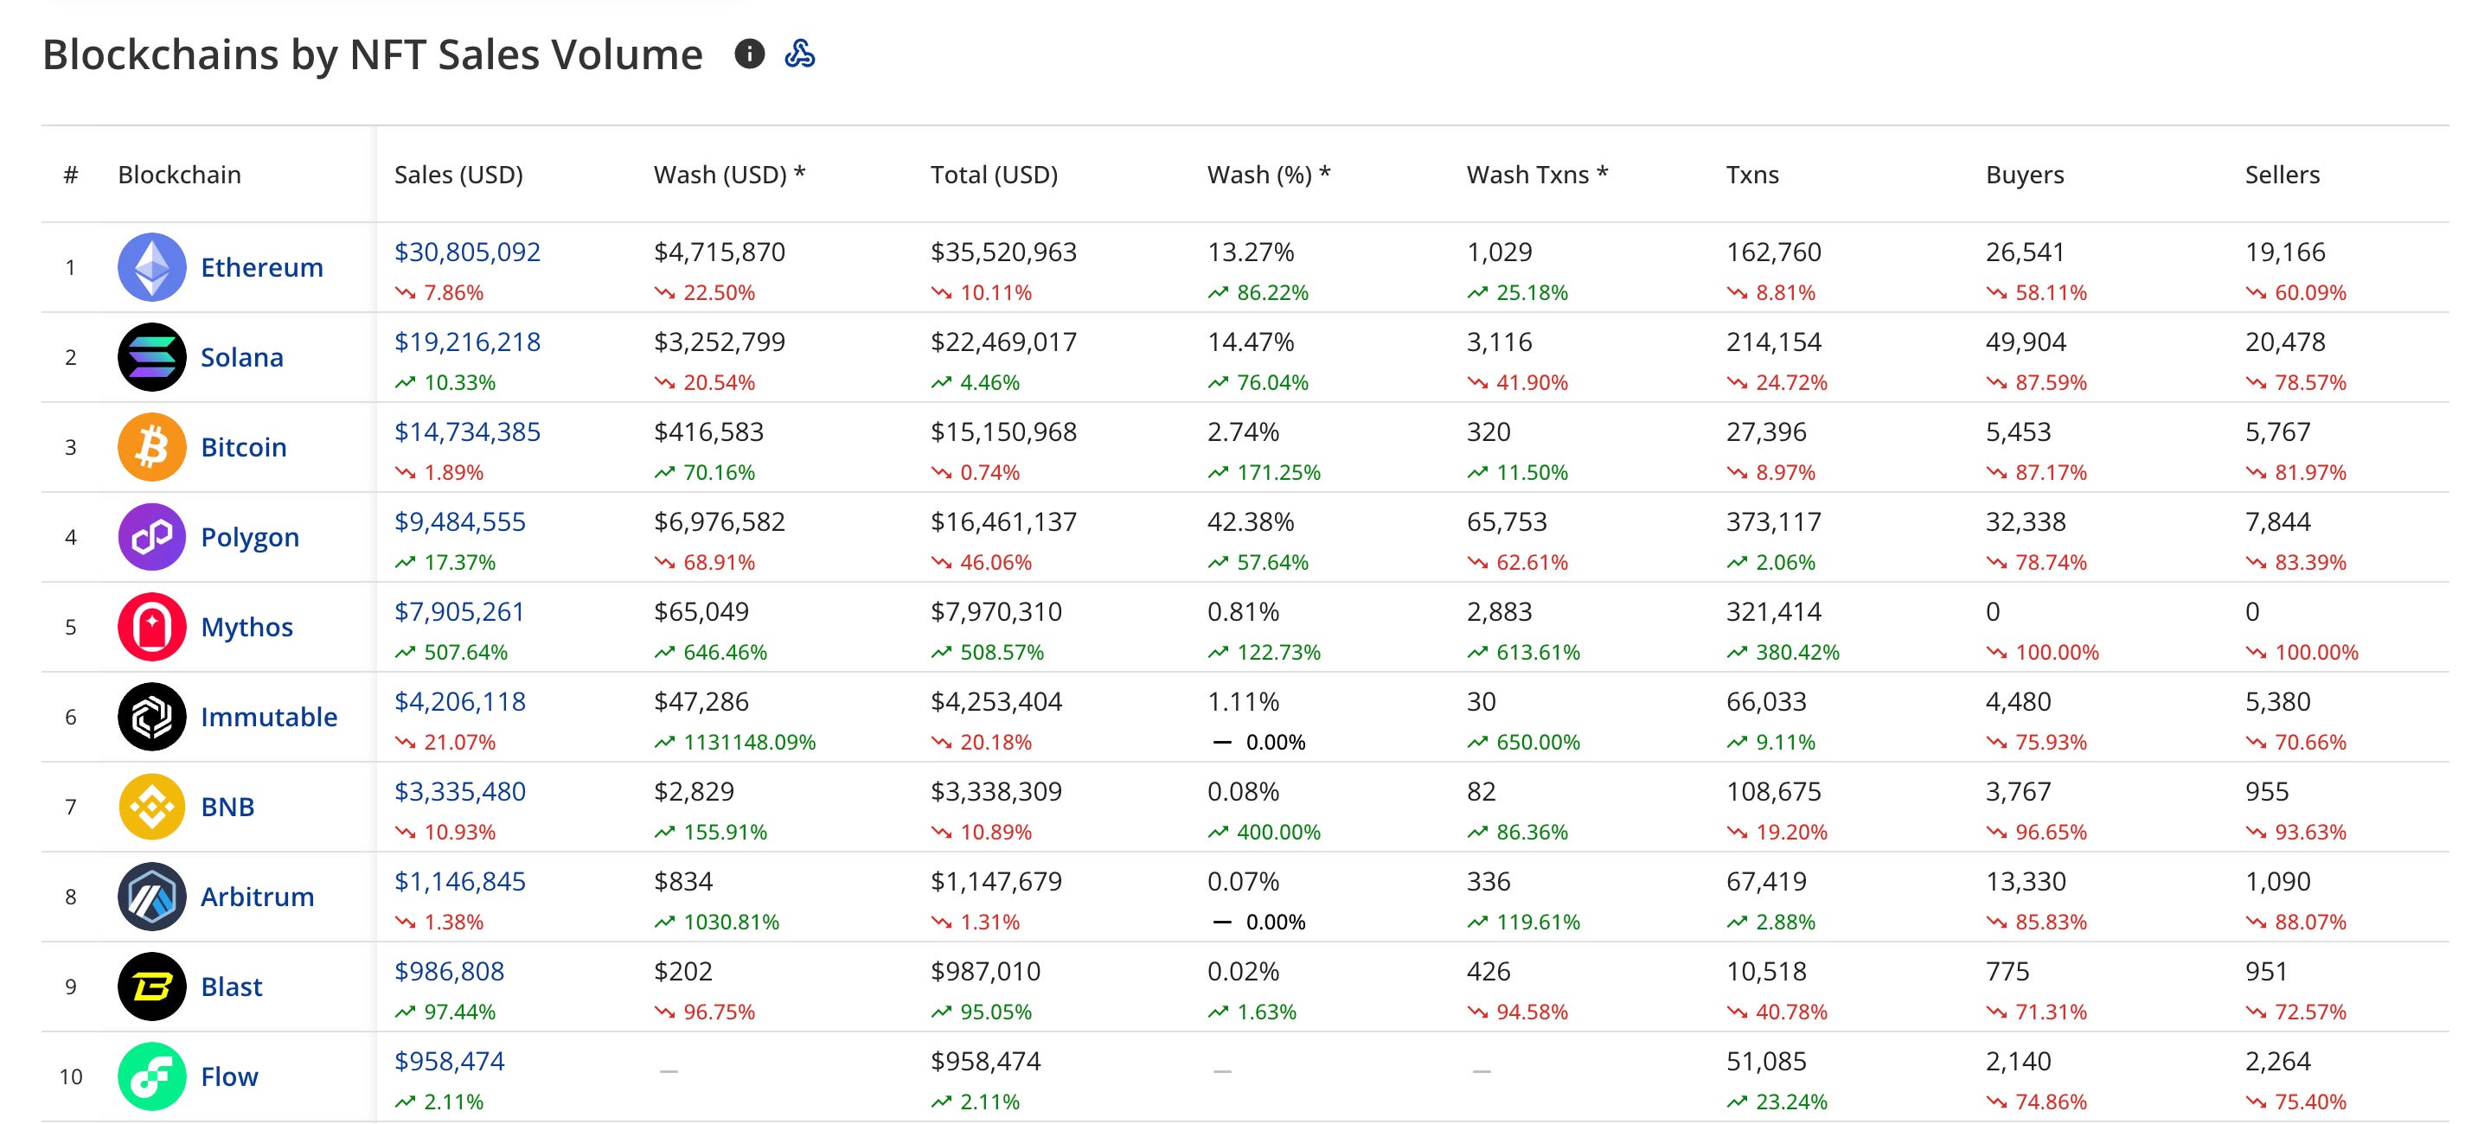This screenshot has width=2465, height=1124.
Task: Sort by Sales (USD) column header
Action: pos(458,175)
